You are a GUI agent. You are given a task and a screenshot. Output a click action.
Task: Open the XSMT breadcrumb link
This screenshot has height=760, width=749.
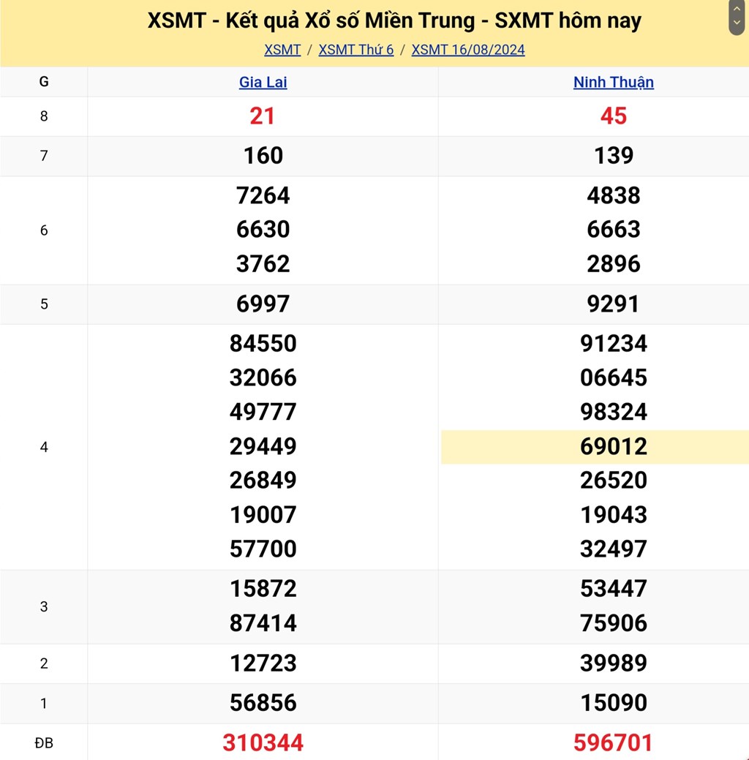282,50
